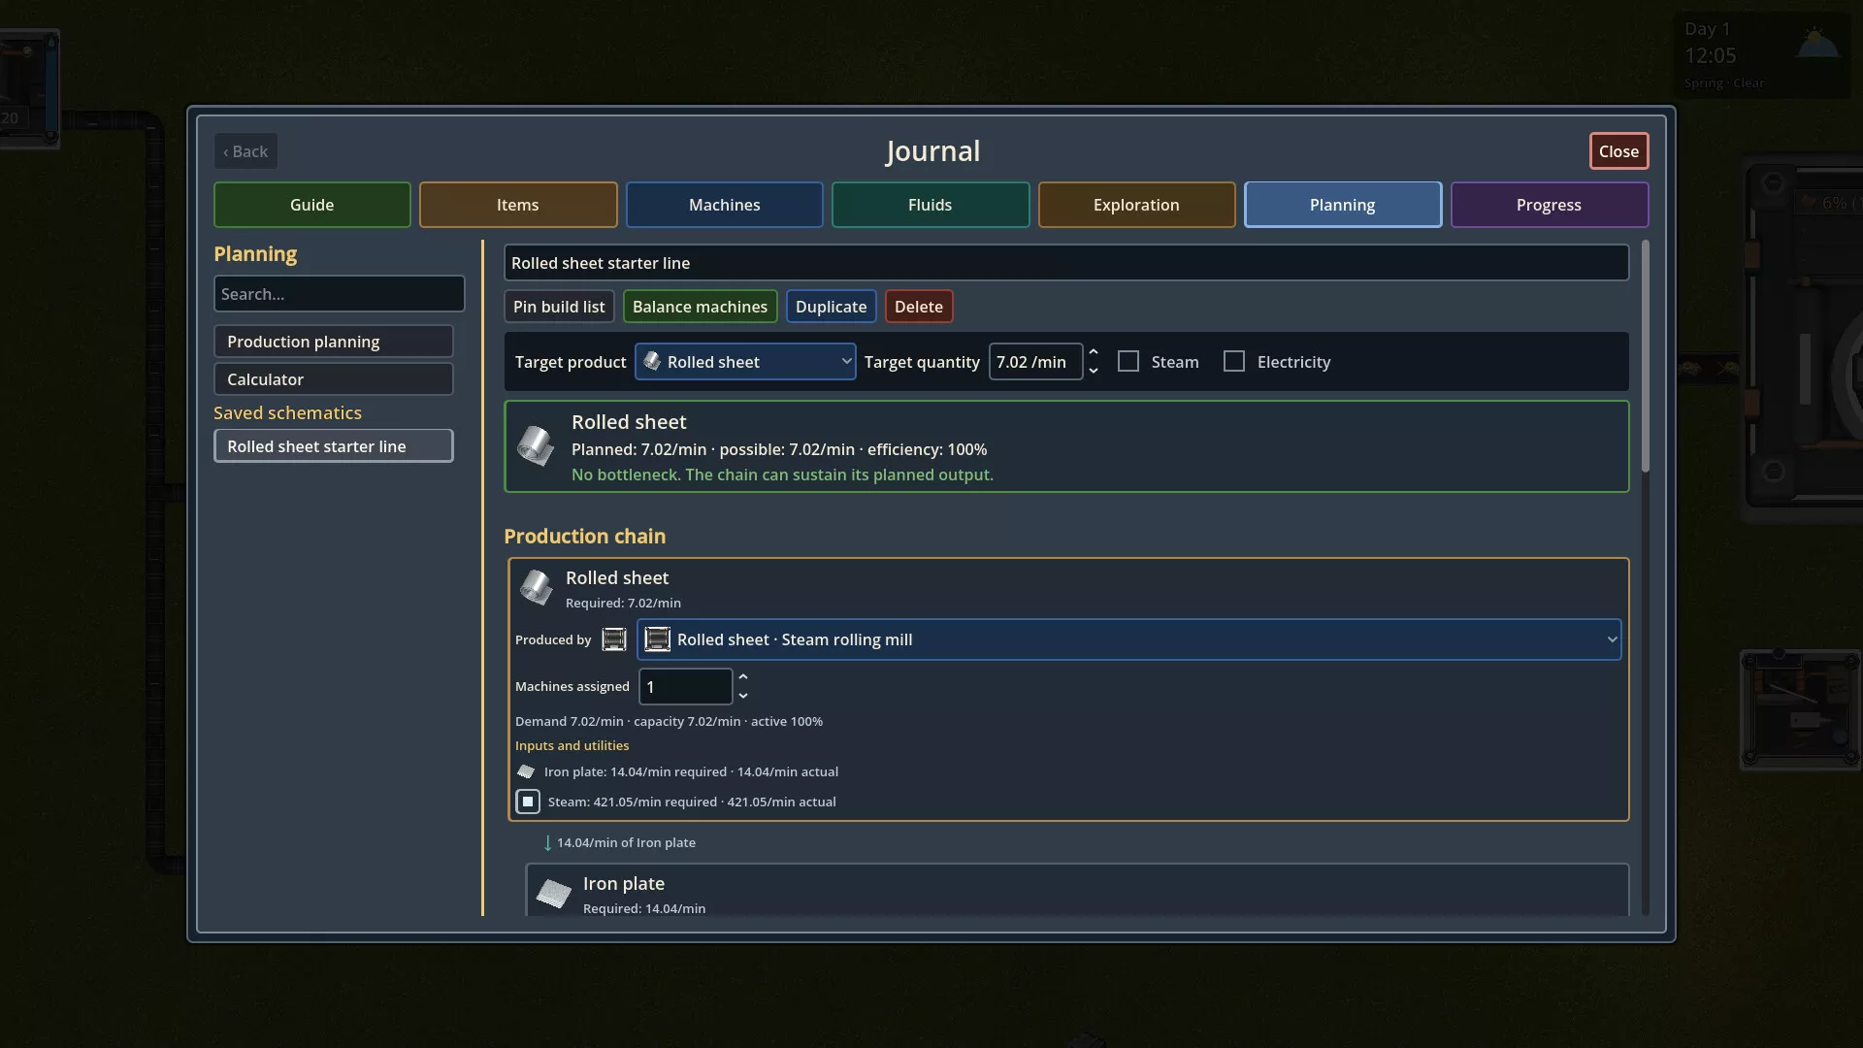1863x1048 pixels.
Task: Click the Iron plate card icon
Action: pos(554,893)
